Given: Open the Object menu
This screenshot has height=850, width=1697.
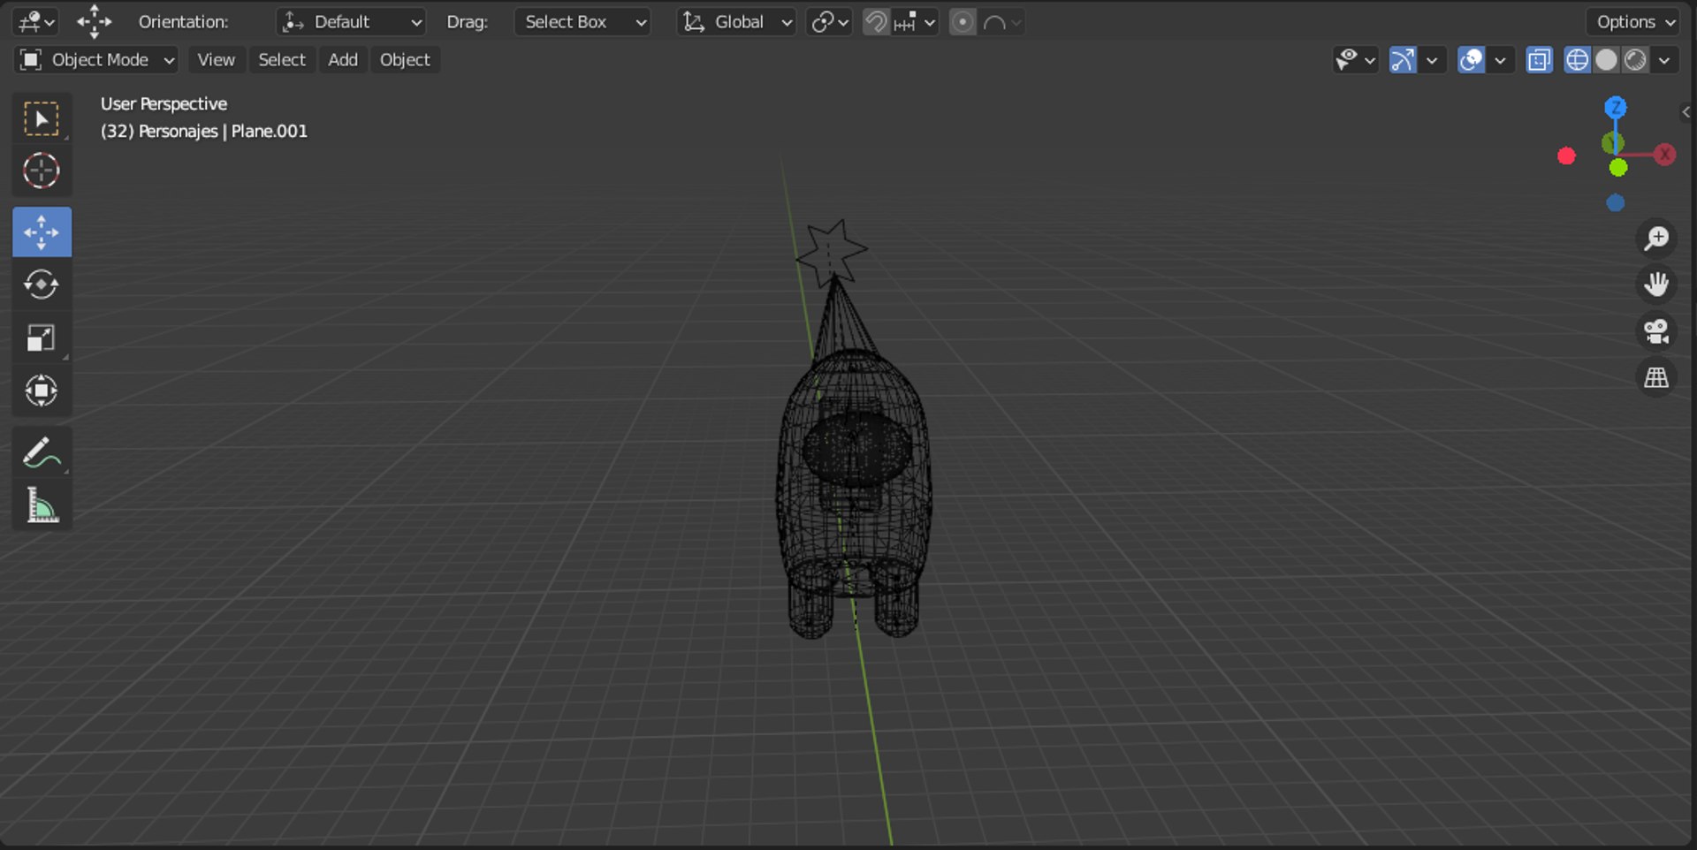Looking at the screenshot, I should [405, 60].
